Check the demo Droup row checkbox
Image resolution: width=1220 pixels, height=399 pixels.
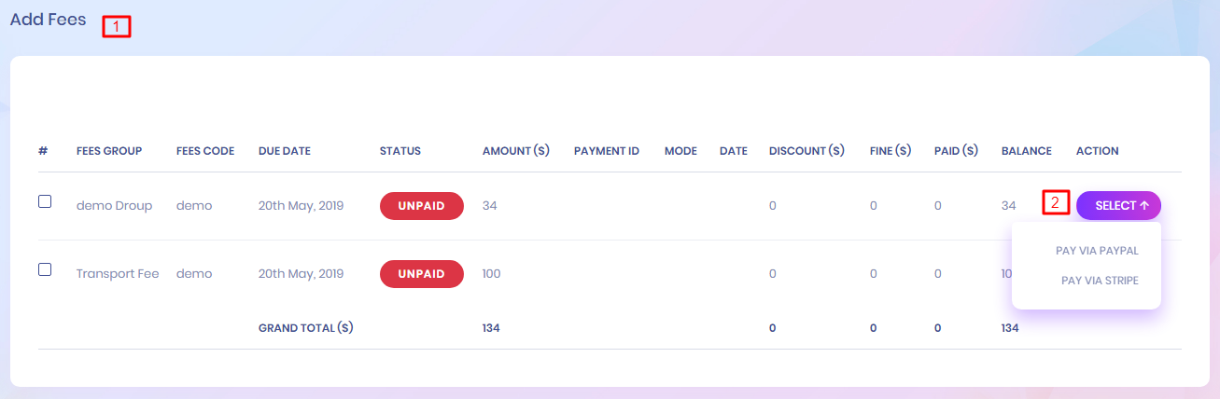(x=45, y=201)
